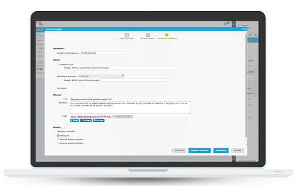Share via the LinkedIn Partager button
298x186 pixels.
(99, 120)
